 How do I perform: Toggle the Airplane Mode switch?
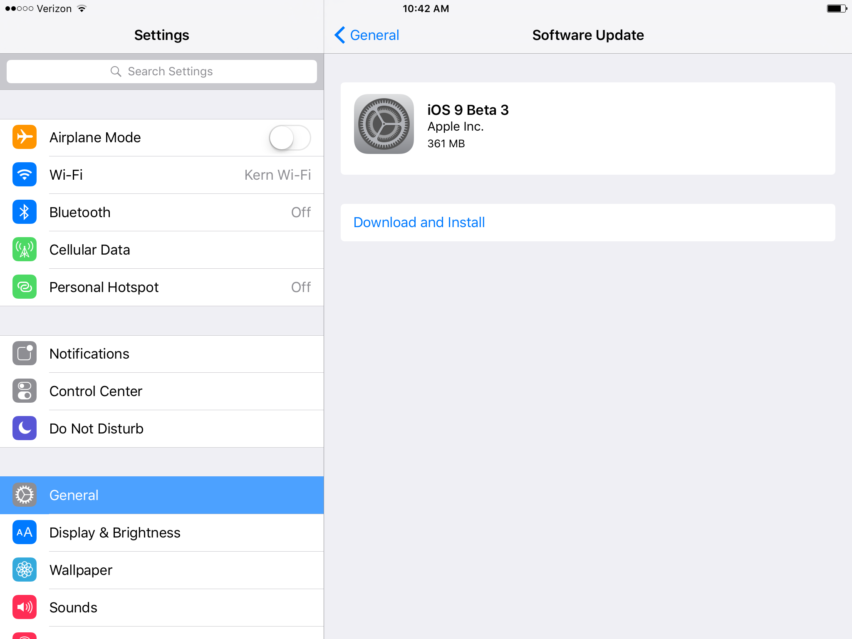click(x=290, y=138)
